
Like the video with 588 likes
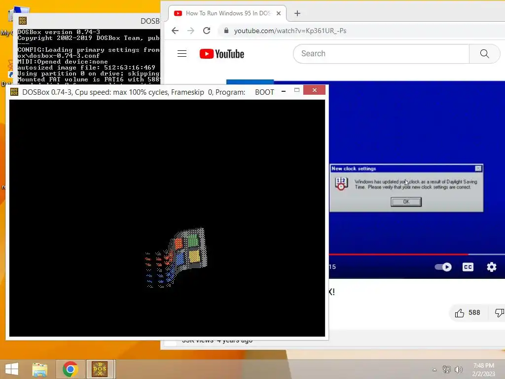(x=468, y=312)
